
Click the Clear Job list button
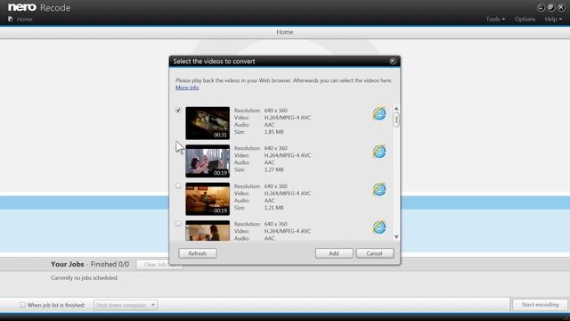pyautogui.click(x=159, y=265)
